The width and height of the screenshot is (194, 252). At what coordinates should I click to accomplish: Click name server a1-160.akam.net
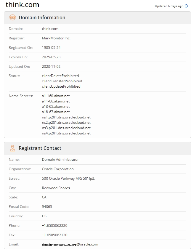[56, 96]
